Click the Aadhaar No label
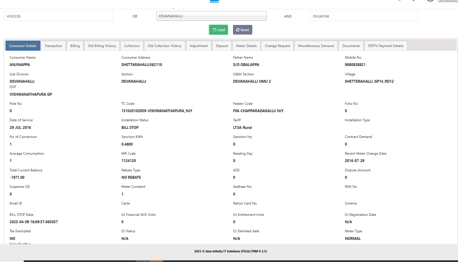458x262 pixels. (x=242, y=187)
